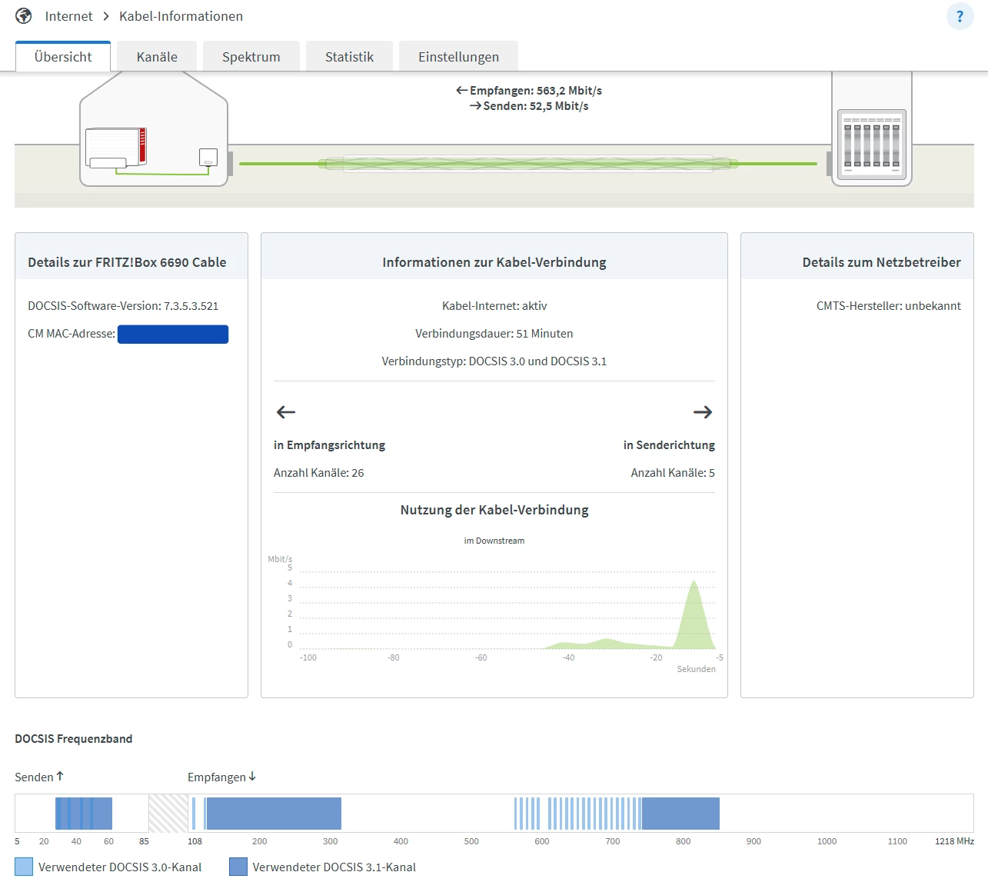
Task: Click the left arrow above Empfangsrichtung
Action: click(x=286, y=412)
